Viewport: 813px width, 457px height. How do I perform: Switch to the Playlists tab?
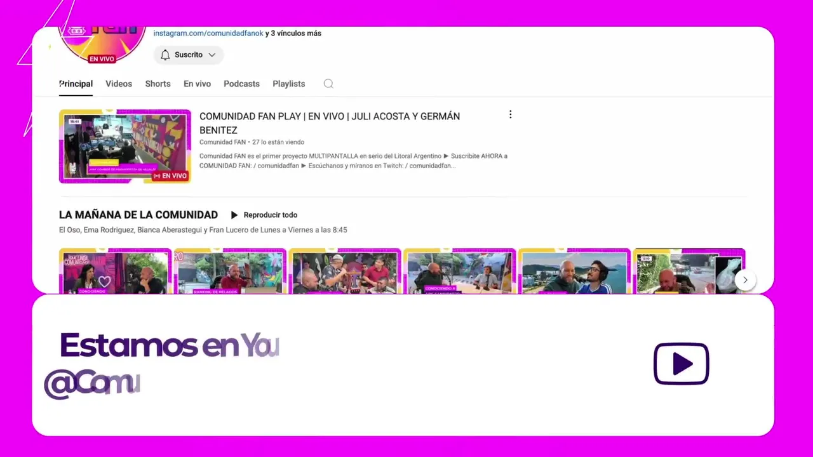coord(288,84)
